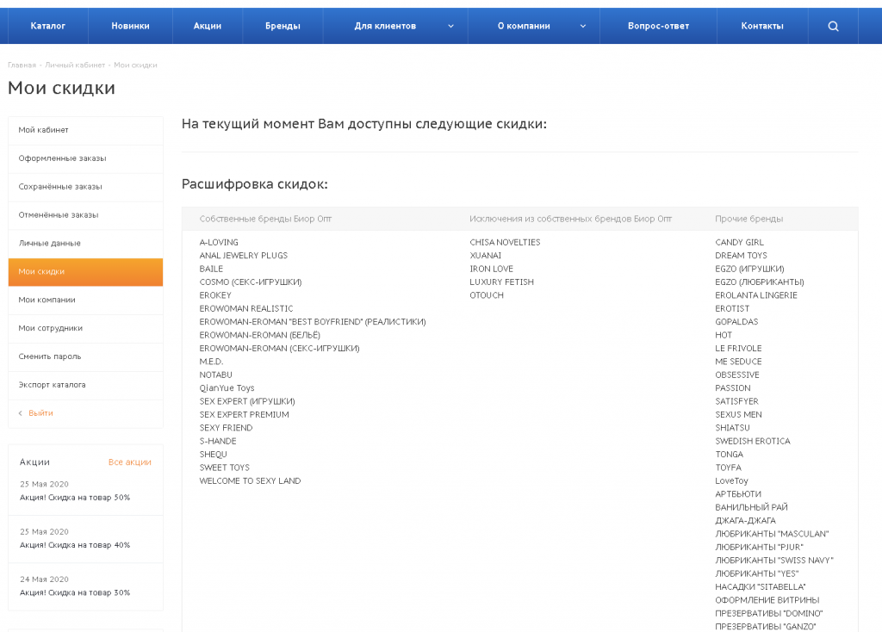Select brand OTOUCH
Screen dimensions: 882x632
pyautogui.click(x=487, y=295)
